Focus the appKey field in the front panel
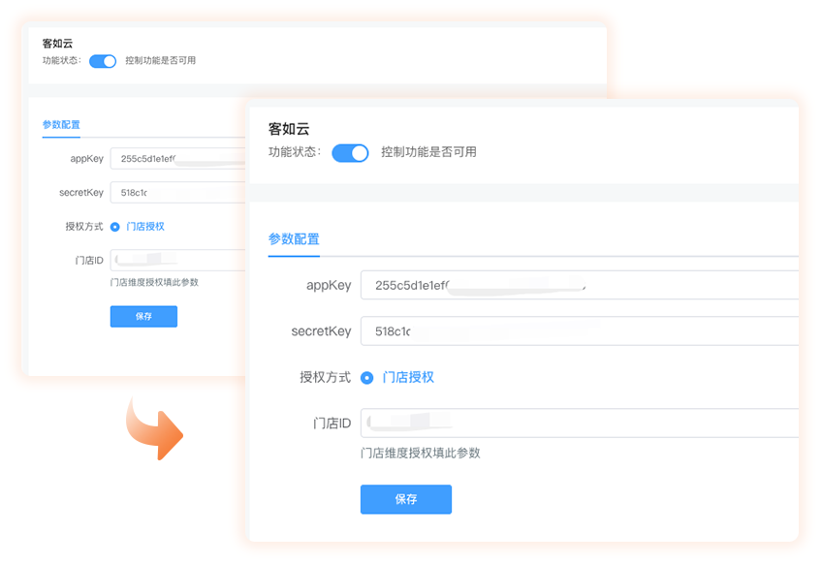Viewport: 822px width, 565px height. coord(580,285)
